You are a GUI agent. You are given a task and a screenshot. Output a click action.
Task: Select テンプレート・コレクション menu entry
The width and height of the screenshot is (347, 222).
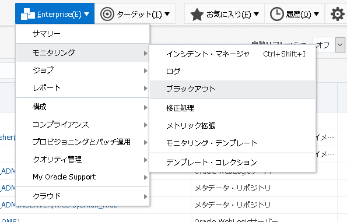[232, 163]
